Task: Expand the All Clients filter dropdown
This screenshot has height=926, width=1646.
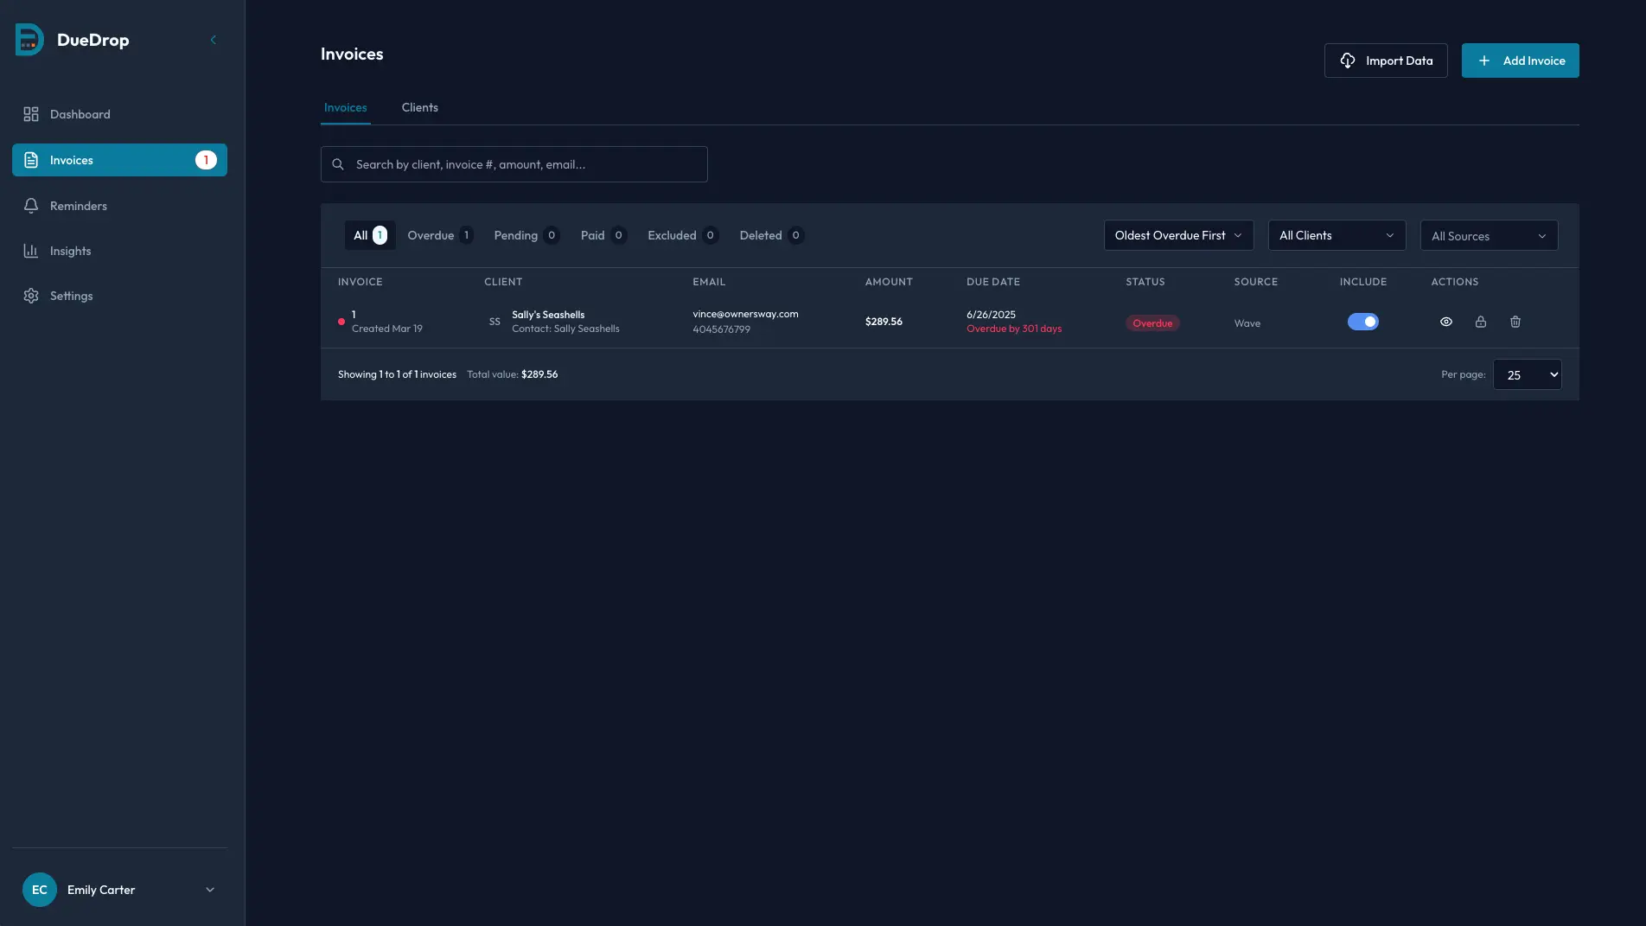Action: coord(1336,235)
